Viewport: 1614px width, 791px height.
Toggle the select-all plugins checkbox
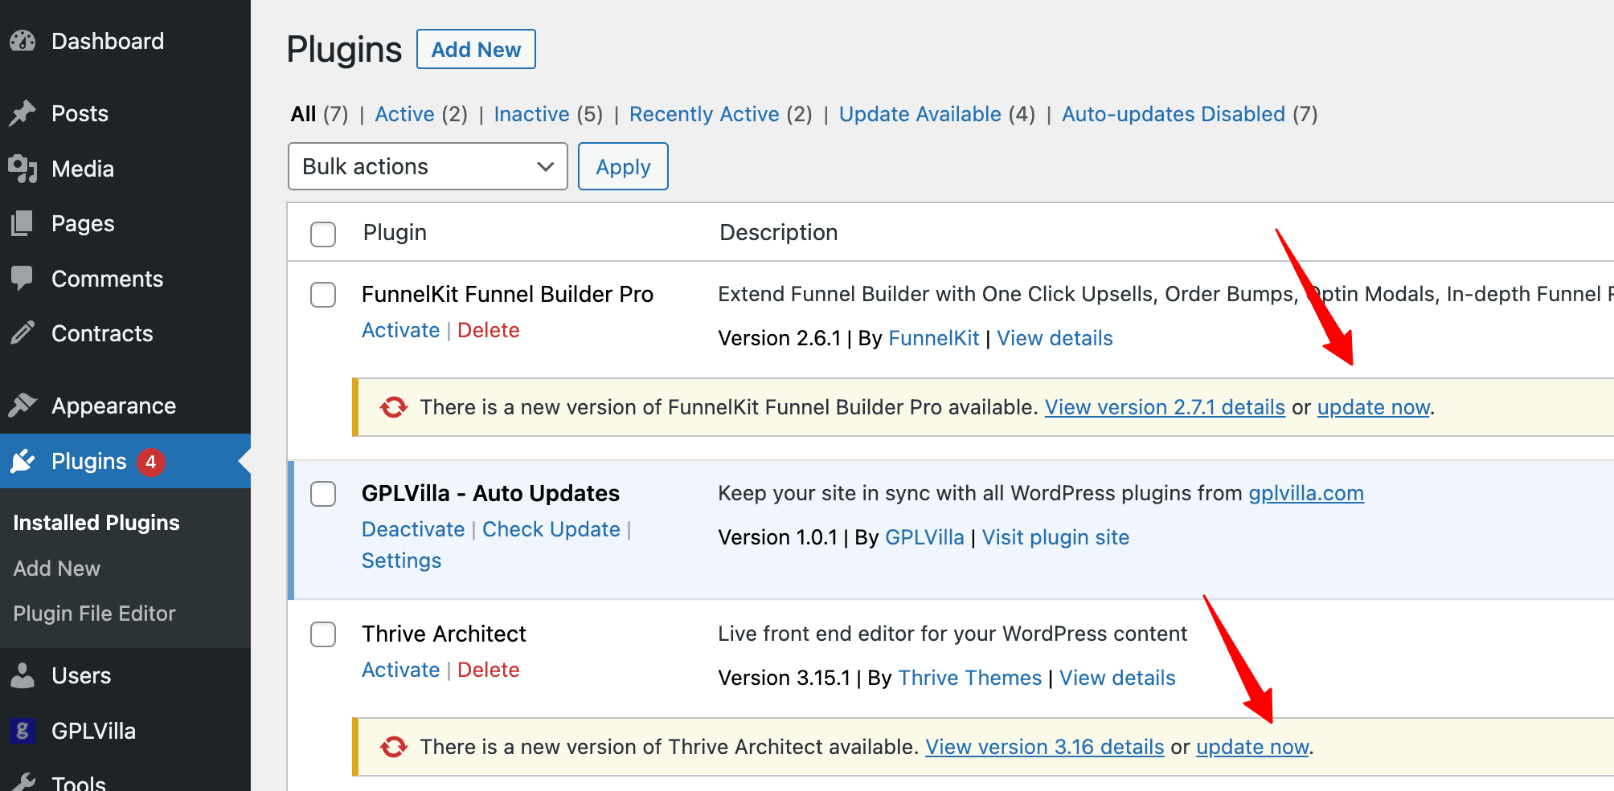coord(323,234)
